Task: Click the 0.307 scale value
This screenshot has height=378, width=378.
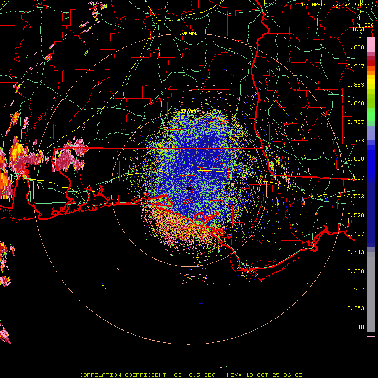Action: [x=356, y=290]
